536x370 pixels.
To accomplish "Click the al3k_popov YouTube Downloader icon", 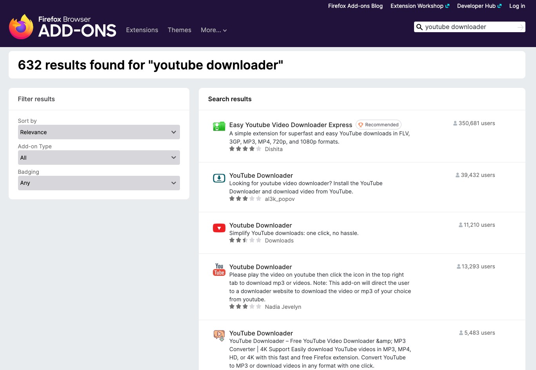I will coord(219,178).
